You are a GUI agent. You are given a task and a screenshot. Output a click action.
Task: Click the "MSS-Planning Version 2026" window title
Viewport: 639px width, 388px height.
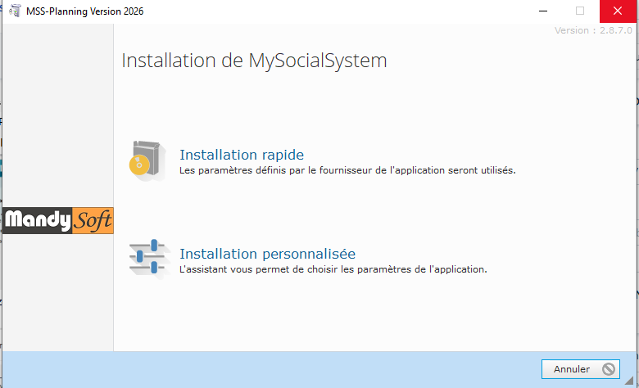[84, 11]
